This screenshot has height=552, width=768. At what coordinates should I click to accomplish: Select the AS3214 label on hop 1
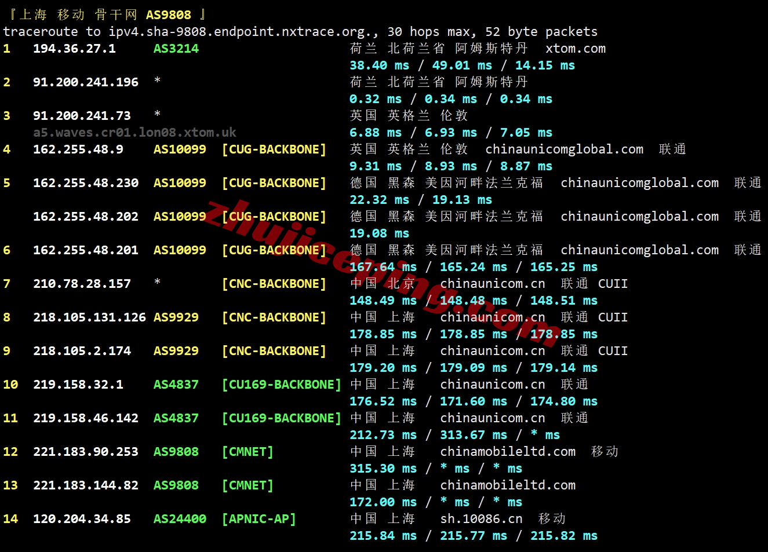176,49
